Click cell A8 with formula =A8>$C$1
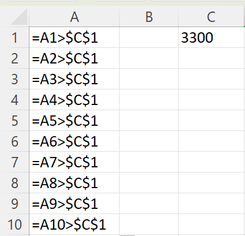 75,183
